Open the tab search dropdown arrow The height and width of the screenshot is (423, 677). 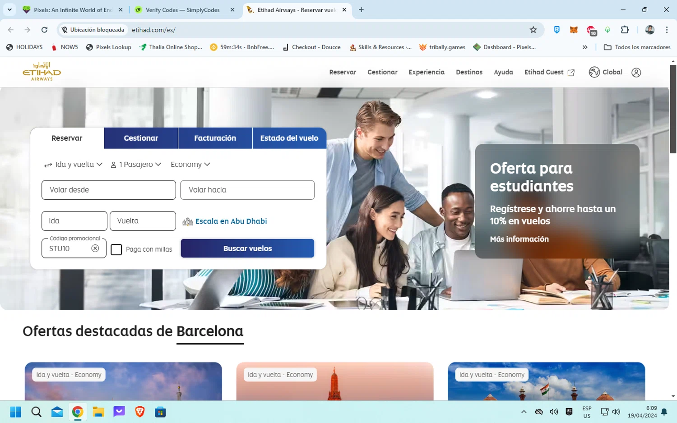pos(9,9)
